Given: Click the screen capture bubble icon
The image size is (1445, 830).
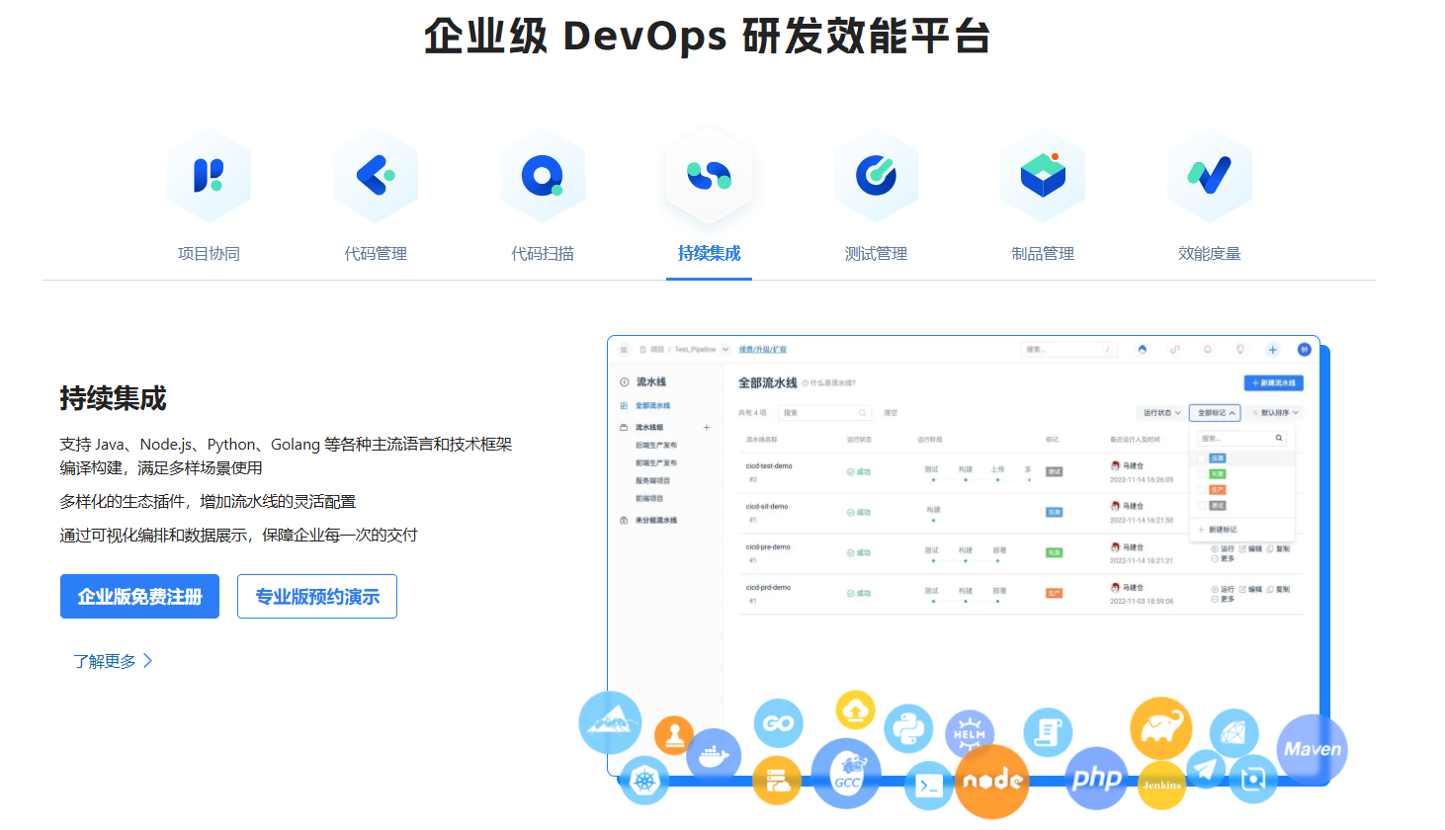Looking at the screenshot, I should pyautogui.click(x=1253, y=780).
